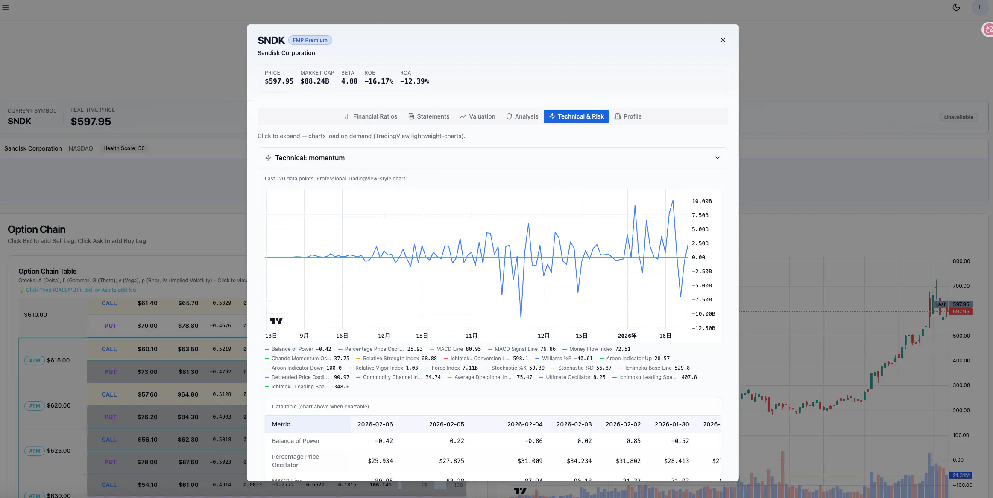Click the Ichimoku Base Line legend entry
993x498 pixels.
654,368
